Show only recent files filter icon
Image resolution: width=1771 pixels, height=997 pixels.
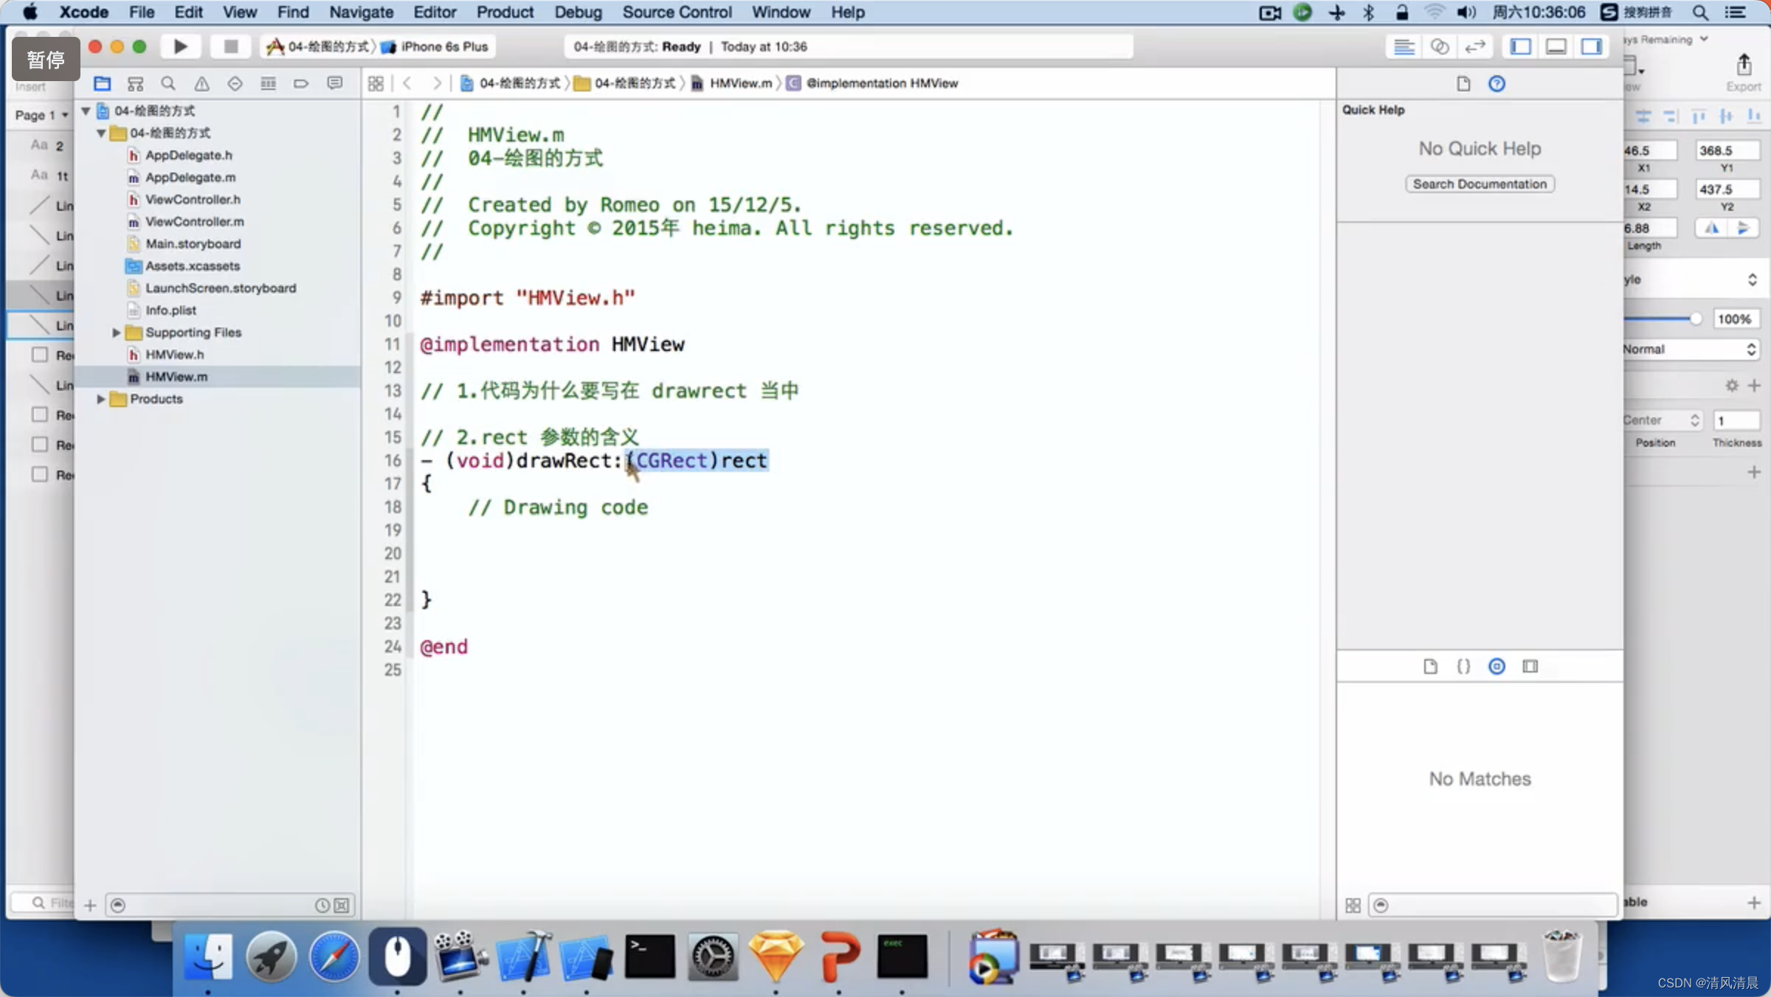click(x=322, y=905)
